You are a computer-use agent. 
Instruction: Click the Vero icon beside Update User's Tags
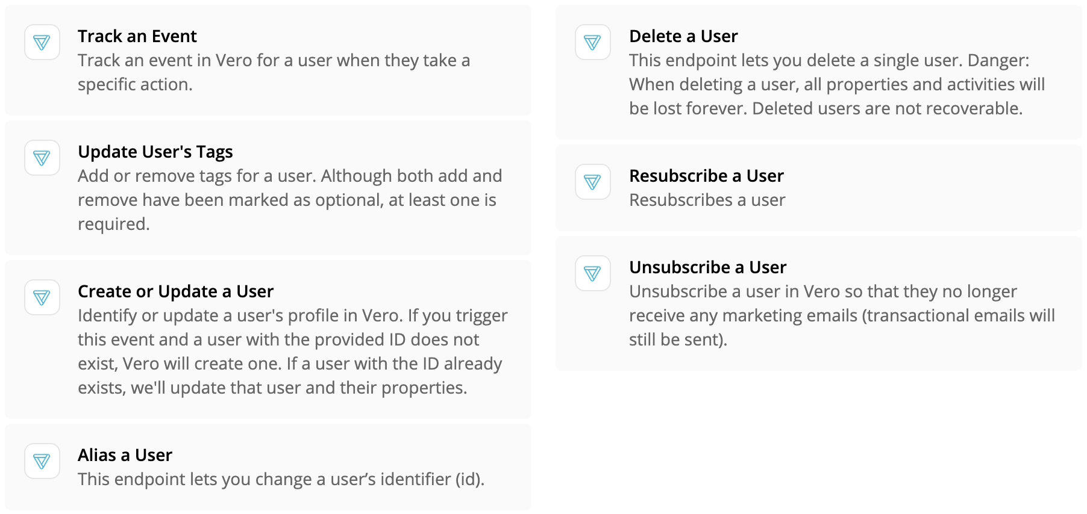click(42, 158)
